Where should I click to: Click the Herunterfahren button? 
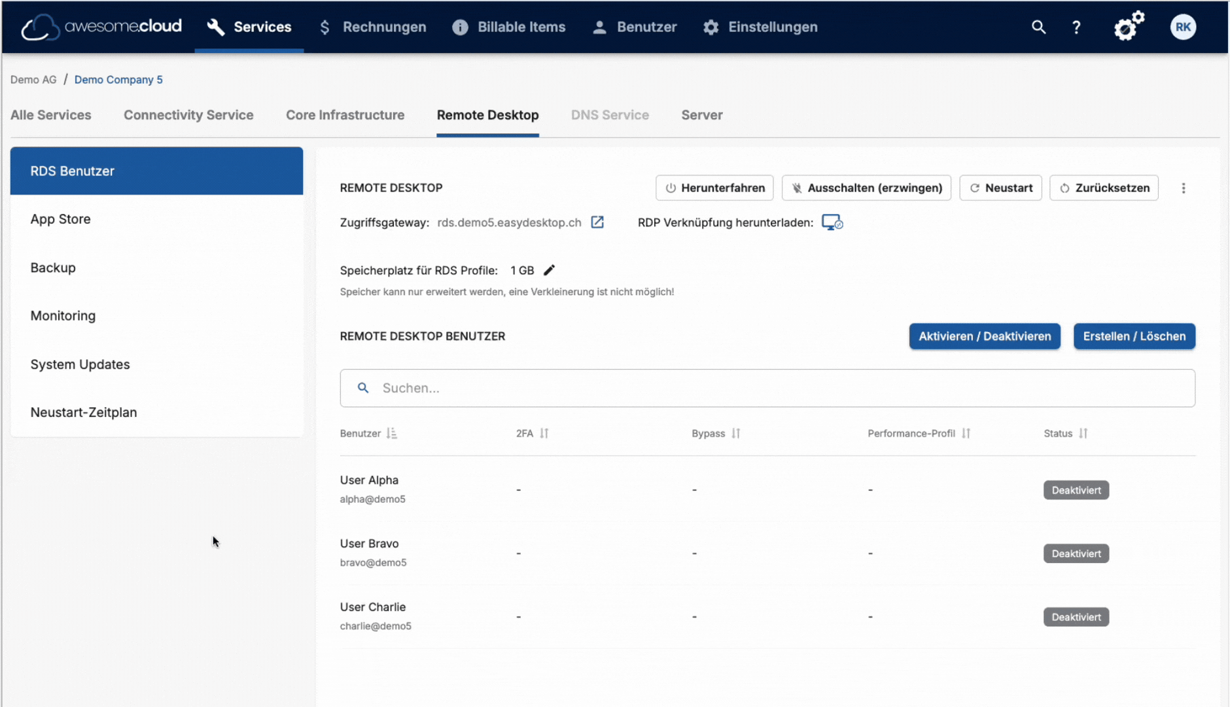[x=714, y=188]
